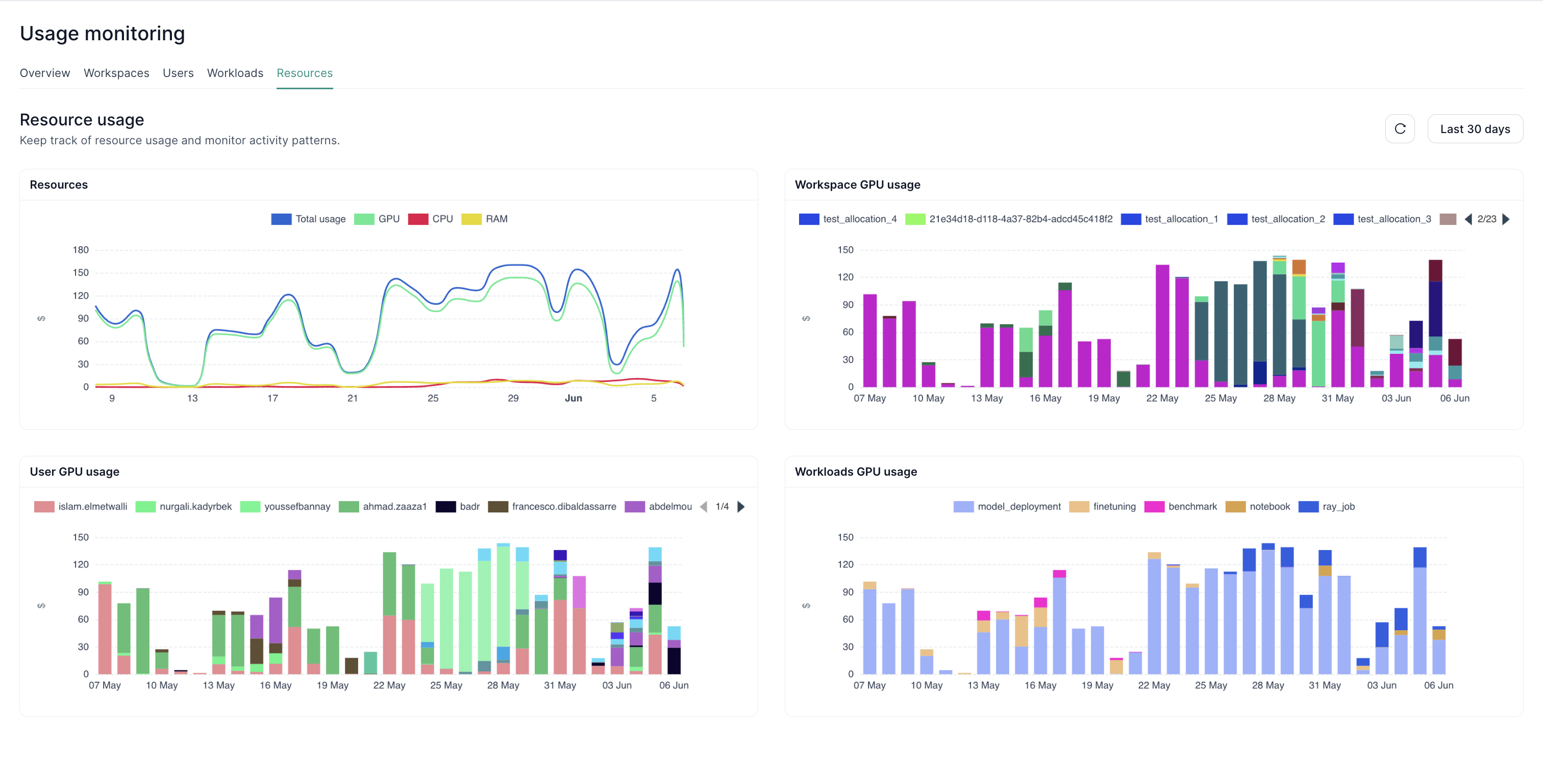Select the Users tab
The width and height of the screenshot is (1543, 776).
(x=178, y=73)
